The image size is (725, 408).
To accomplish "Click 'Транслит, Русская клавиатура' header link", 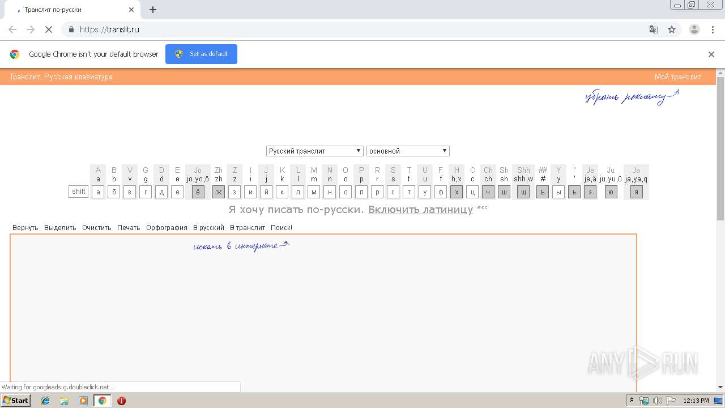I will [x=61, y=76].
